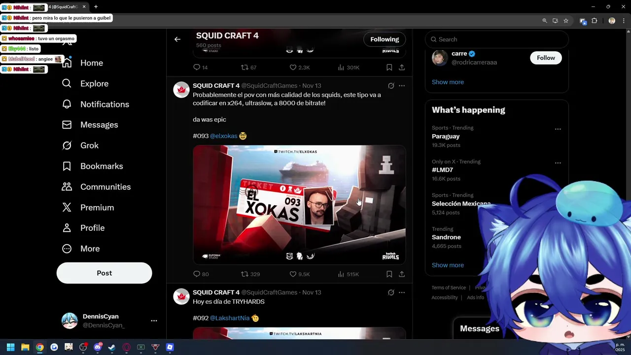Bookmark the elxokas post
This screenshot has height=355, width=631.
point(389,274)
